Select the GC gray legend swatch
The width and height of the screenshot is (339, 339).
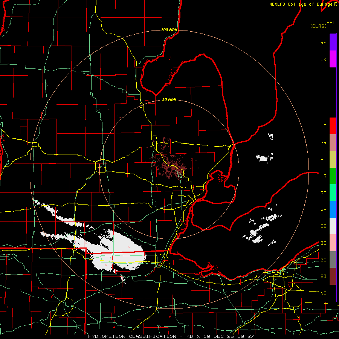(333, 260)
